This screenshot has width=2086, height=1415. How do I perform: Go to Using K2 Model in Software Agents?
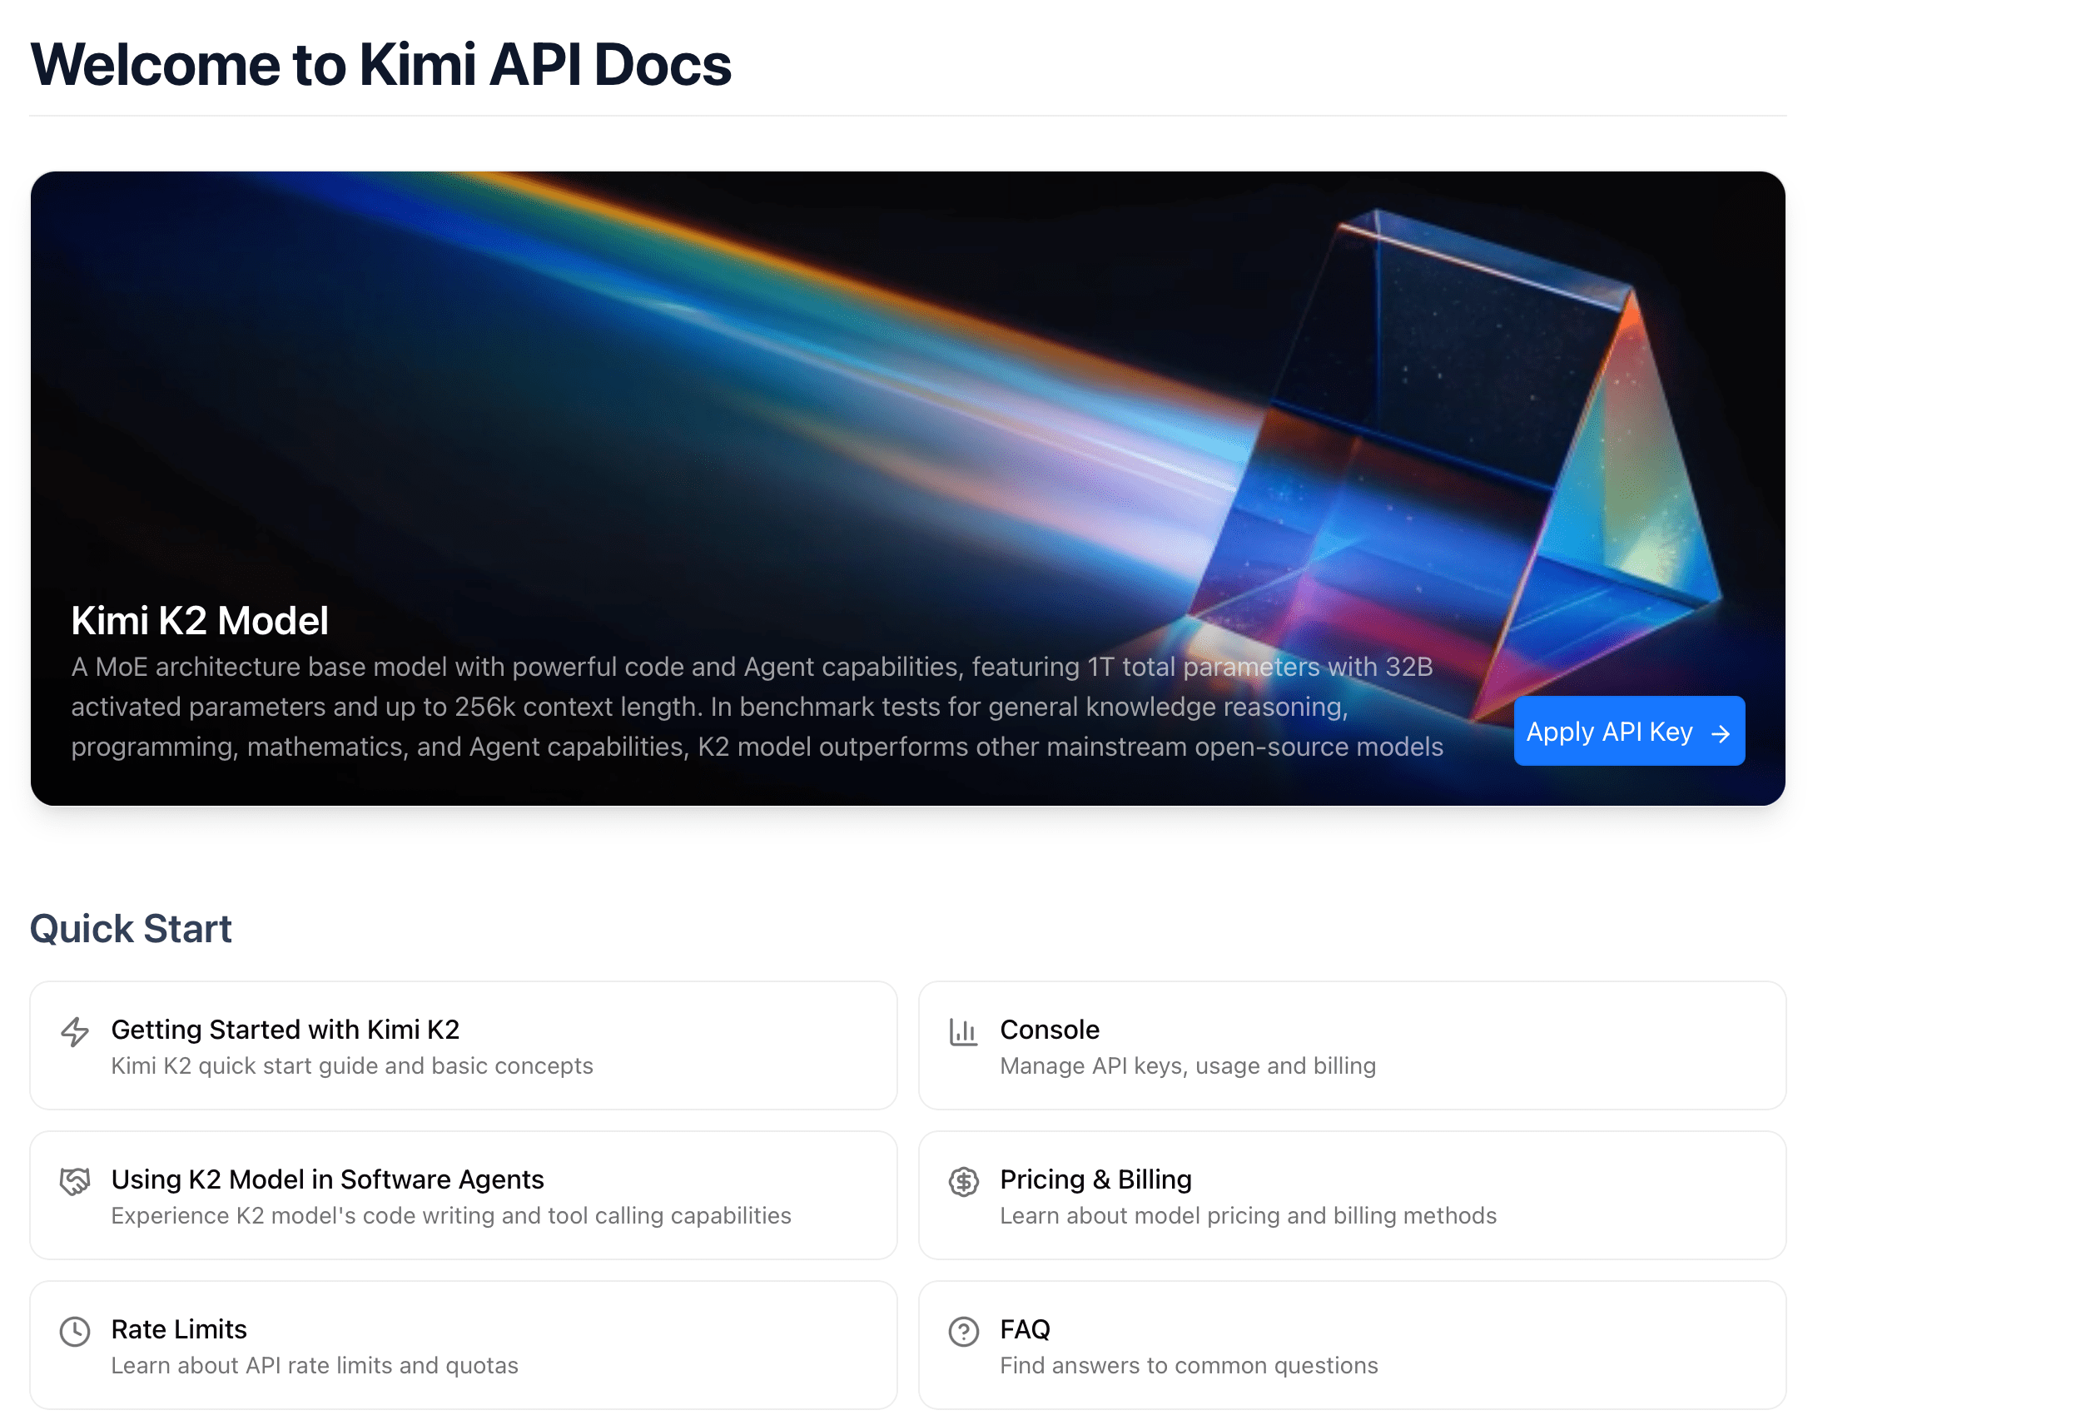click(327, 1179)
